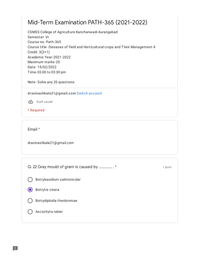This screenshot has width=199, height=265.
Task: Select the Botrybasidium salmonicolar radio option
Action: [x=30, y=180]
